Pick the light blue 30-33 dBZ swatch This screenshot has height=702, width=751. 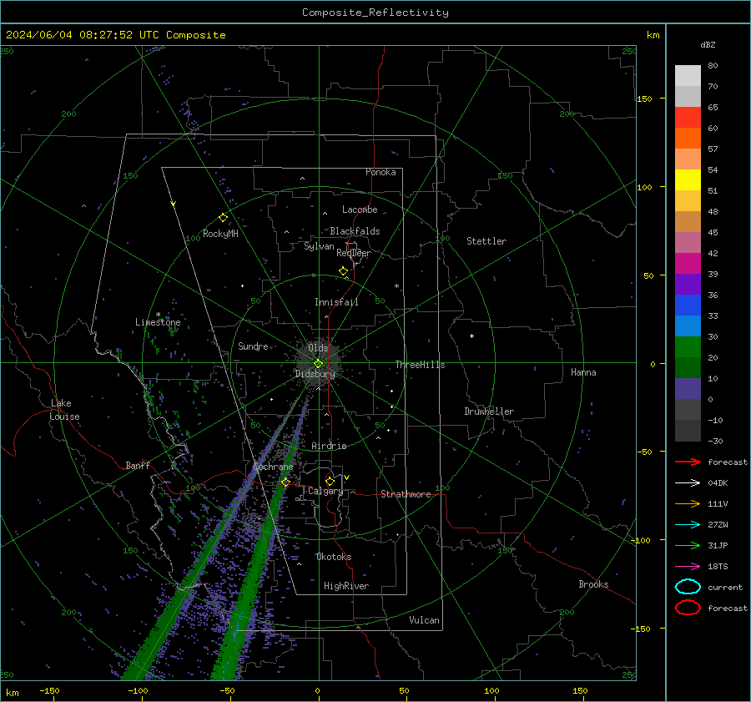[x=688, y=326]
